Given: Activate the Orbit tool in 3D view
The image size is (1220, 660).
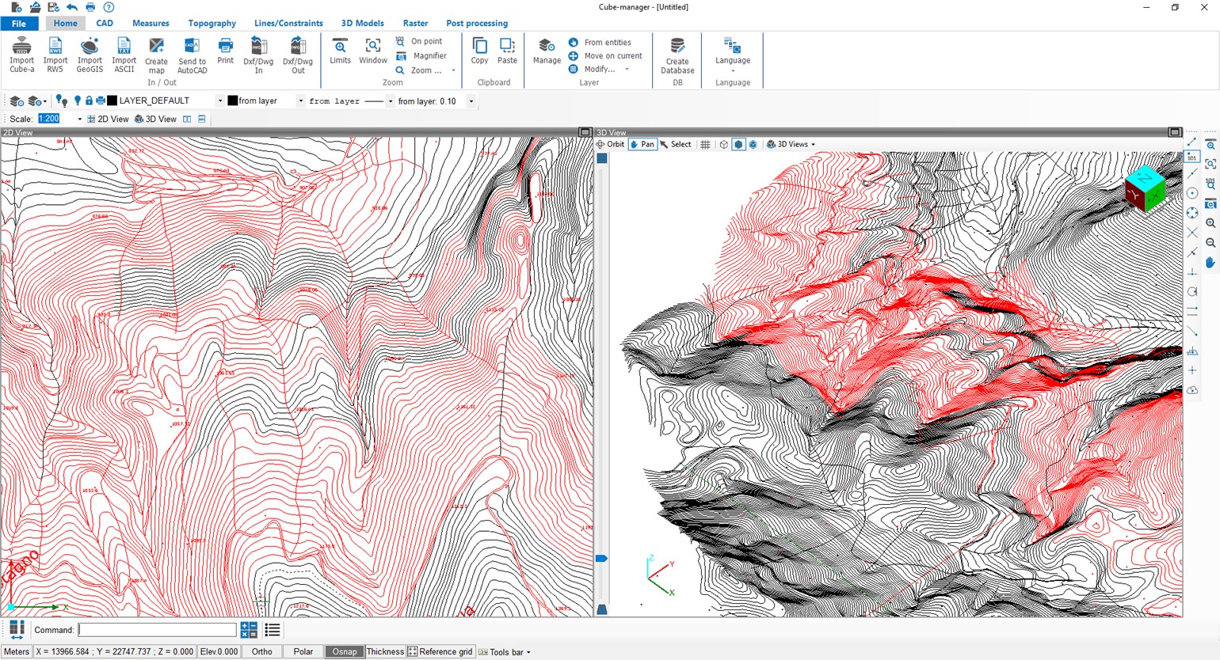Looking at the screenshot, I should click(610, 144).
